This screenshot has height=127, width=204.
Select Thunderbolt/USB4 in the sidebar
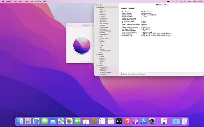click(105, 51)
